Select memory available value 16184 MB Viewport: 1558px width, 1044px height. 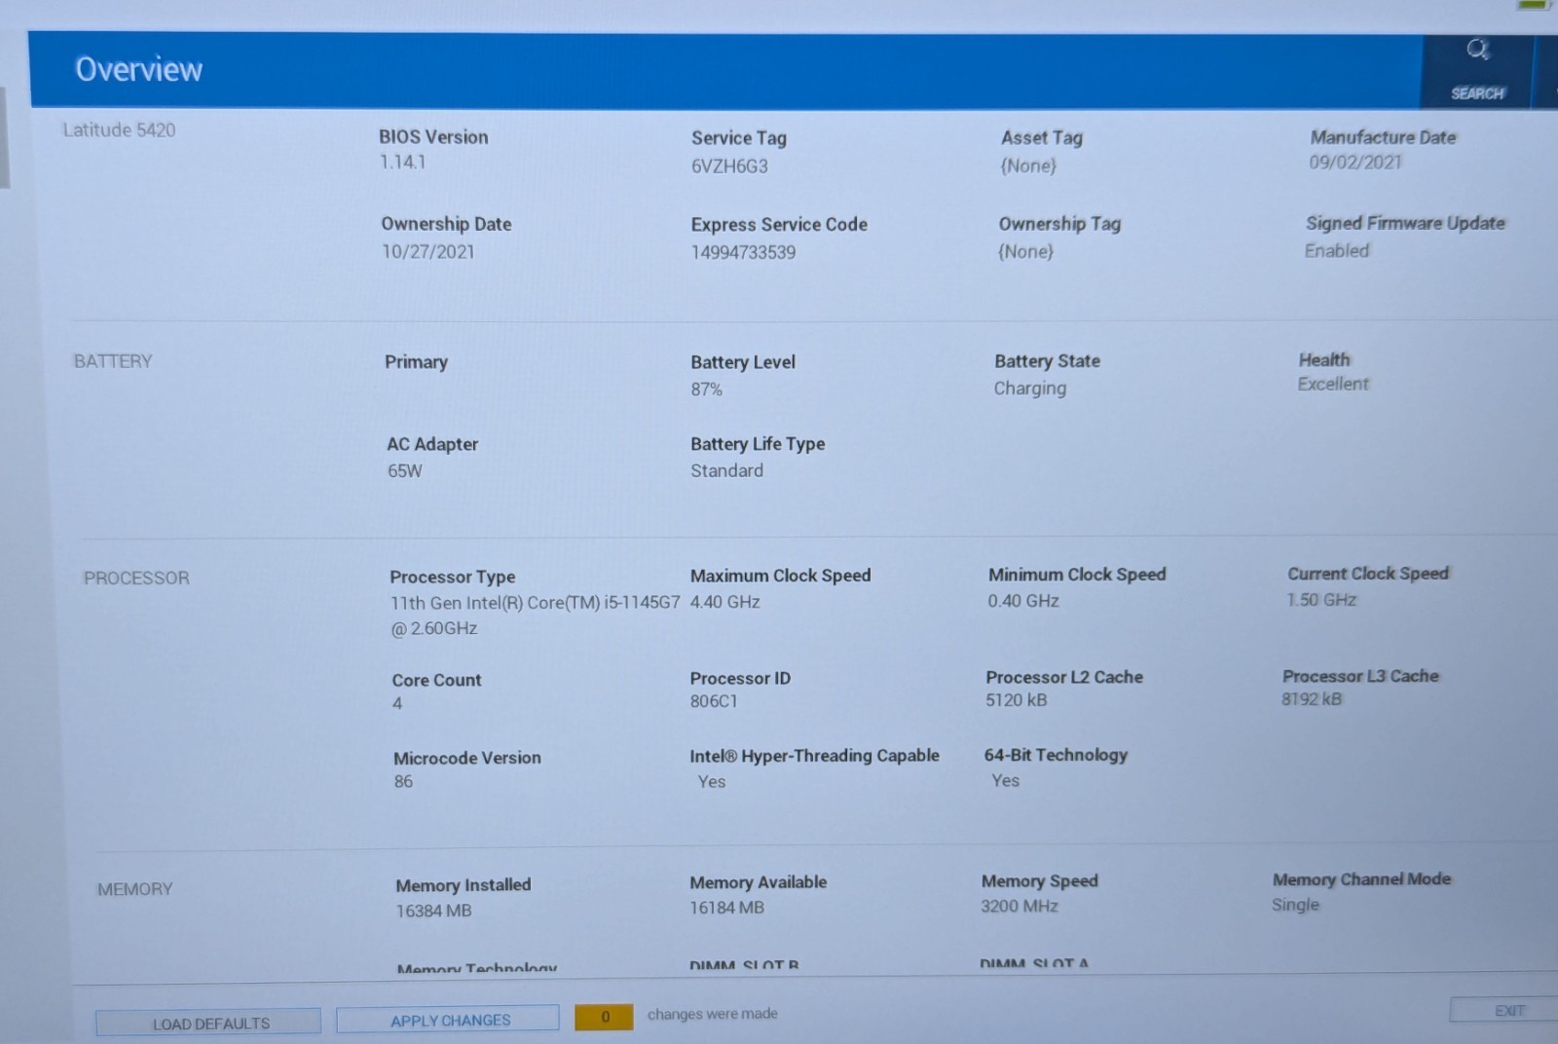click(x=726, y=908)
